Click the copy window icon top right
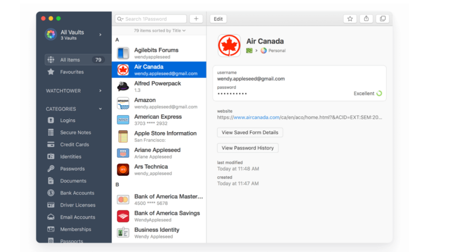 [382, 18]
